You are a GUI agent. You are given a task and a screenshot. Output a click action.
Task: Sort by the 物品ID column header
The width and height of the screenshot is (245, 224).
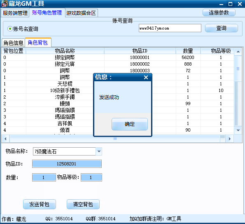pos(140,51)
